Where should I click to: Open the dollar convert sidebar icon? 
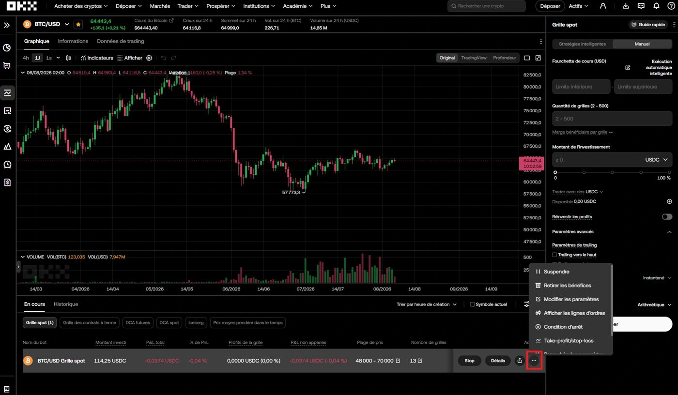click(x=7, y=128)
